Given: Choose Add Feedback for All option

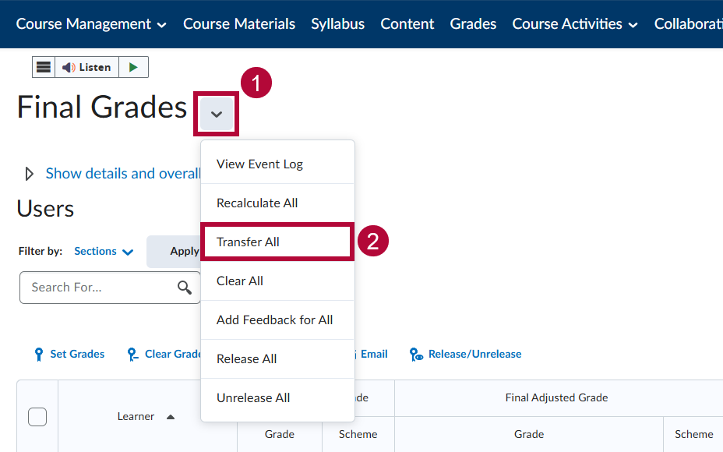Looking at the screenshot, I should coord(274,320).
